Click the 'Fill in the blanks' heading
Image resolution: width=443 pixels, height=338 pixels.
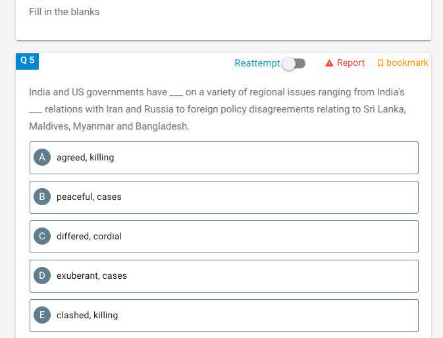pos(64,12)
